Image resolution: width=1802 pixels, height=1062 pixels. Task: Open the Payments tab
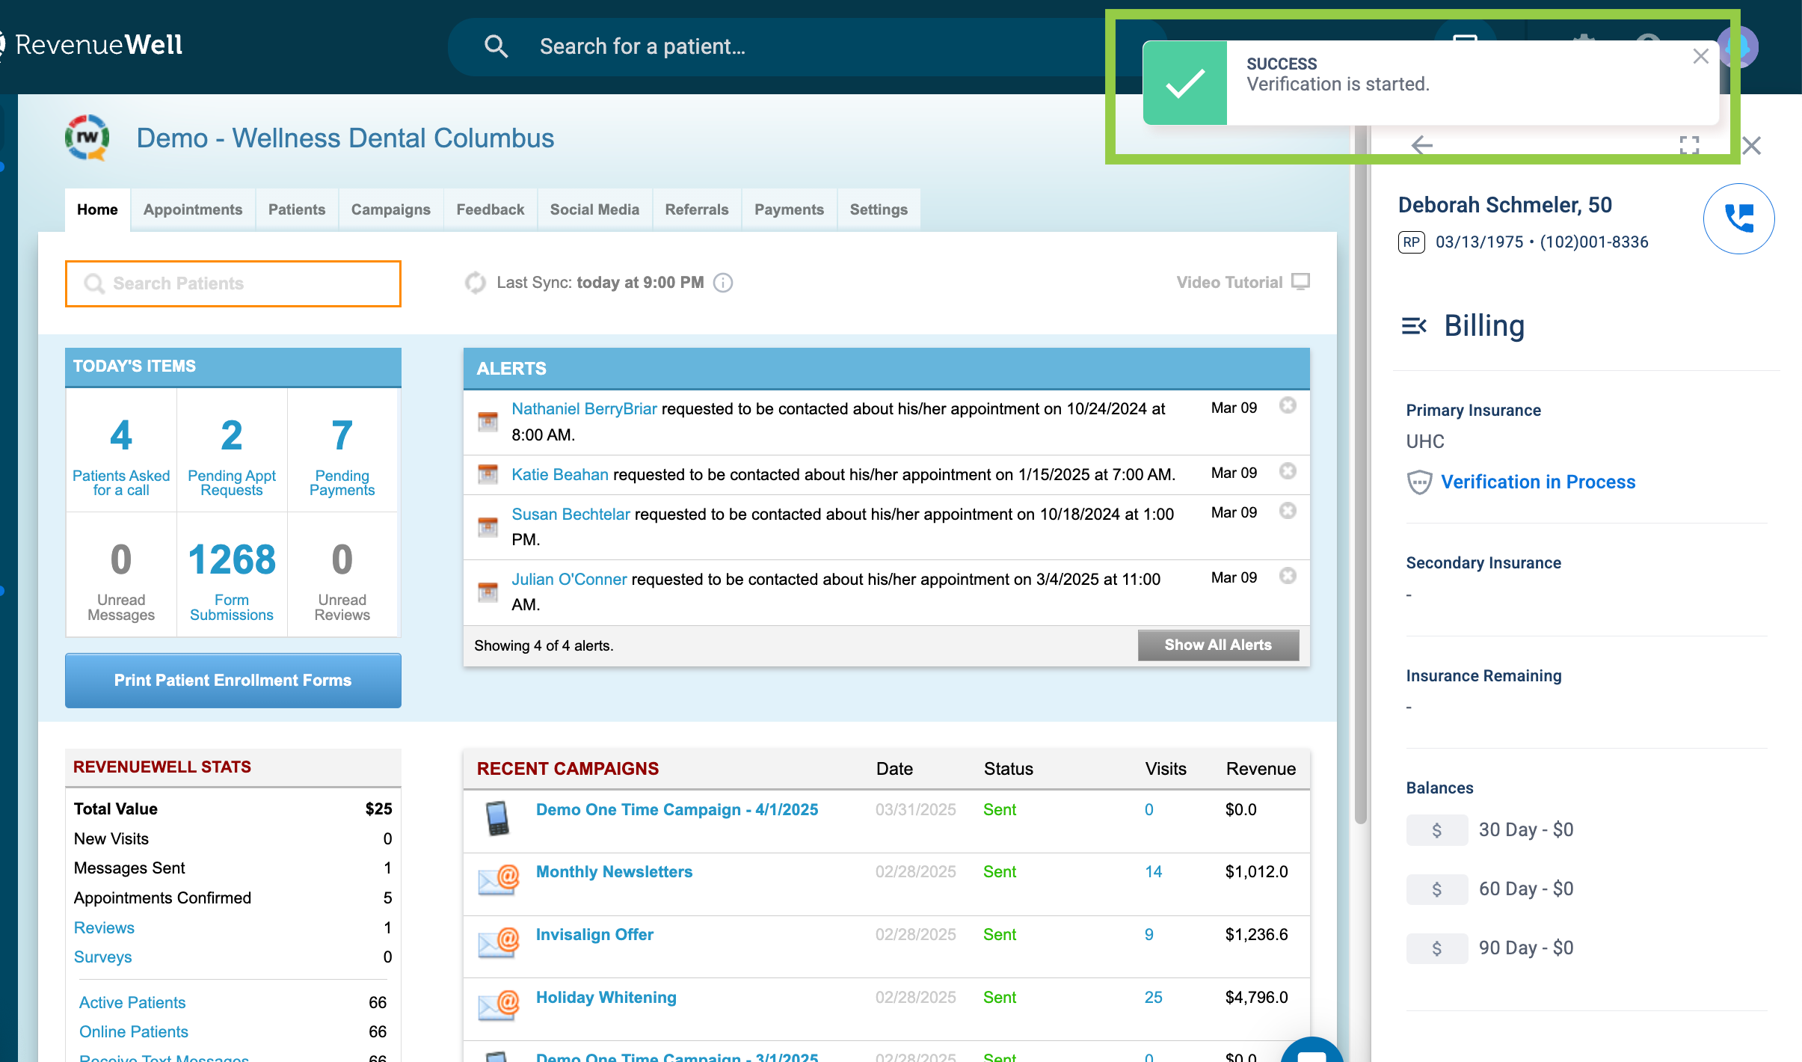(789, 210)
